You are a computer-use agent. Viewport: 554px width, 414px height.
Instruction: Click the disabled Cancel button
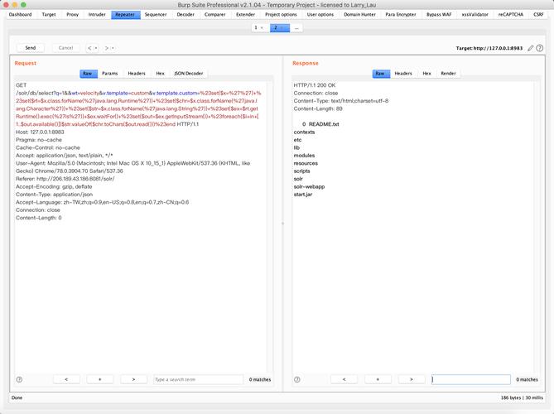(x=65, y=48)
